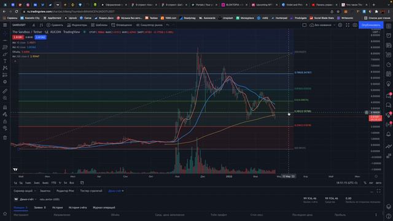
Task: Select the crosshair cursor tool
Action: click(x=5, y=33)
